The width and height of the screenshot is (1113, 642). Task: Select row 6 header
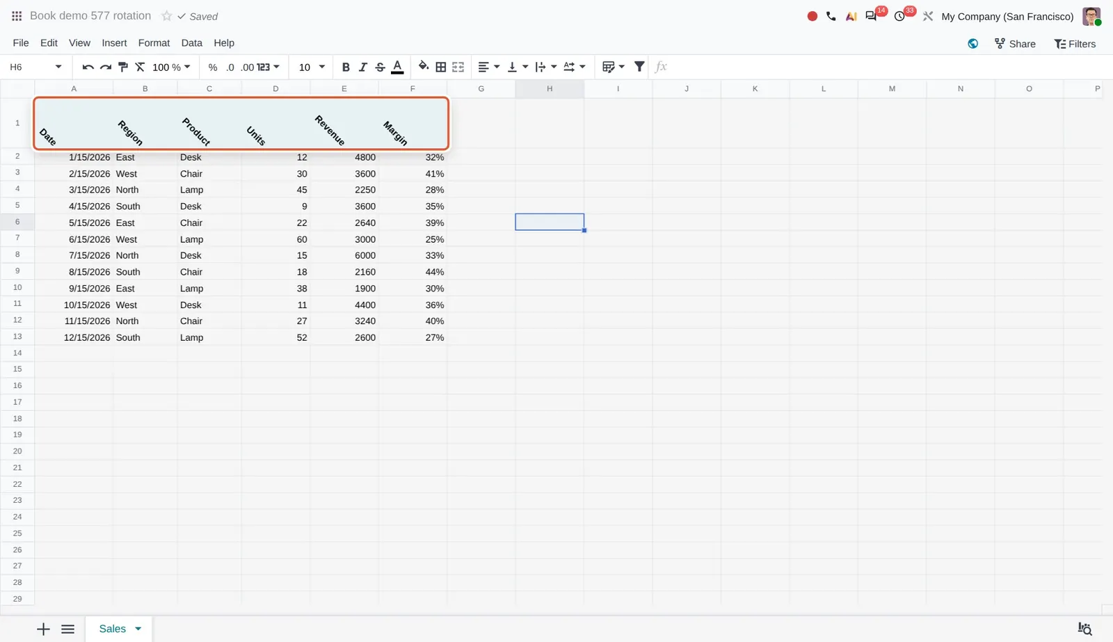[x=17, y=222]
